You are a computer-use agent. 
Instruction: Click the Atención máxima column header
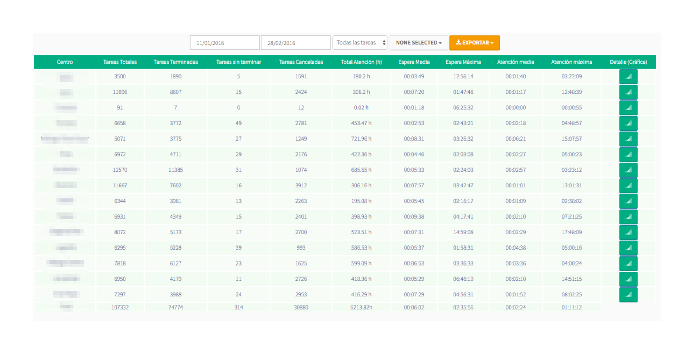[x=572, y=62]
